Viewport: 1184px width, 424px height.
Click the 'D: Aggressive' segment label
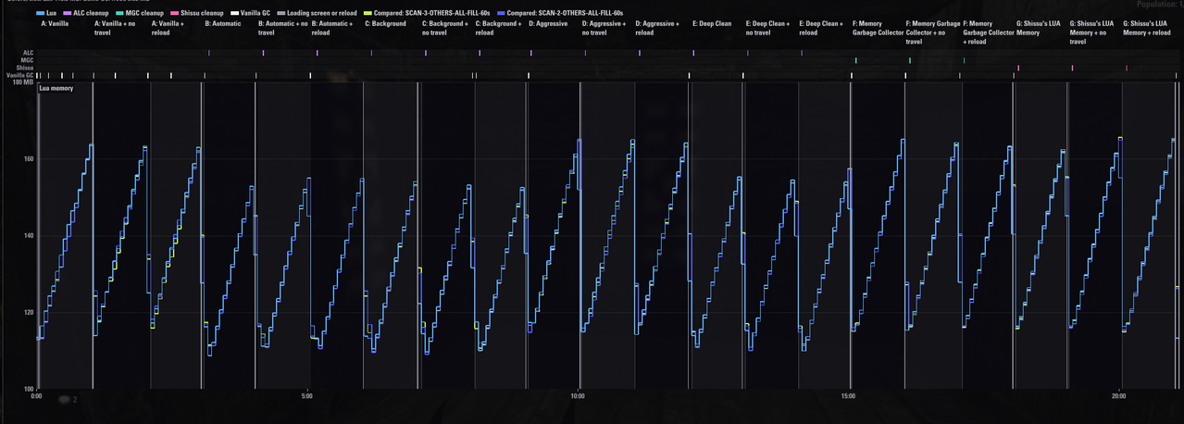pyautogui.click(x=548, y=24)
